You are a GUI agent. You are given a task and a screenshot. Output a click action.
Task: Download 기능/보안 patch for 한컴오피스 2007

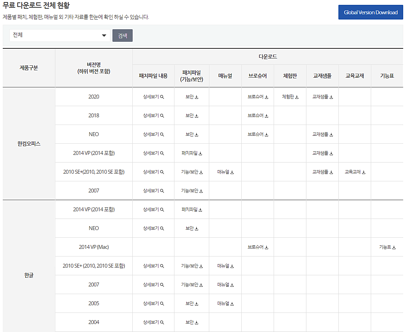click(x=192, y=191)
